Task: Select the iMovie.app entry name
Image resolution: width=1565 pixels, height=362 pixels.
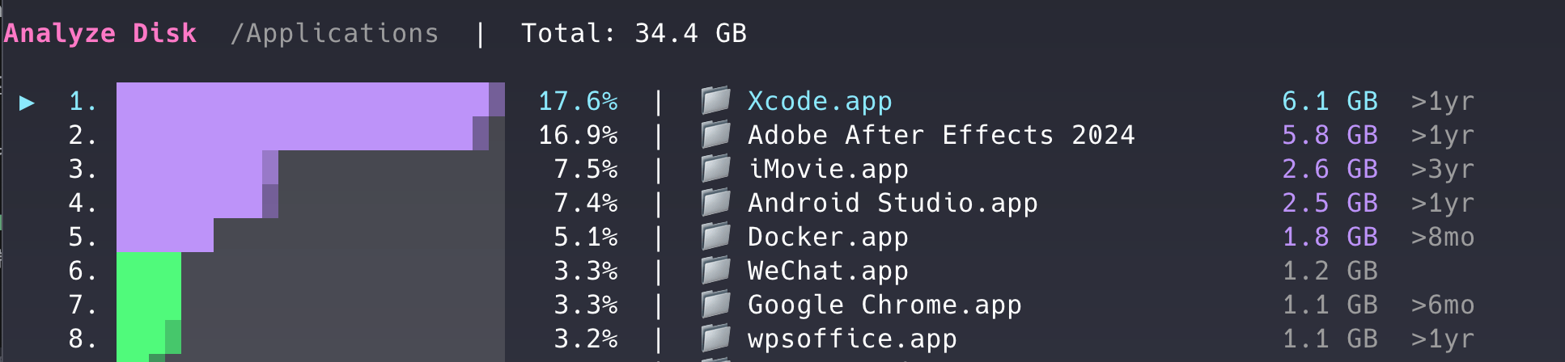Action: 827,169
